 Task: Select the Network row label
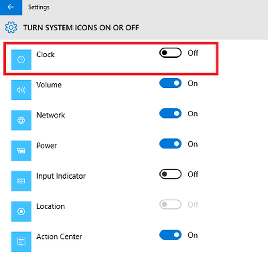51,115
